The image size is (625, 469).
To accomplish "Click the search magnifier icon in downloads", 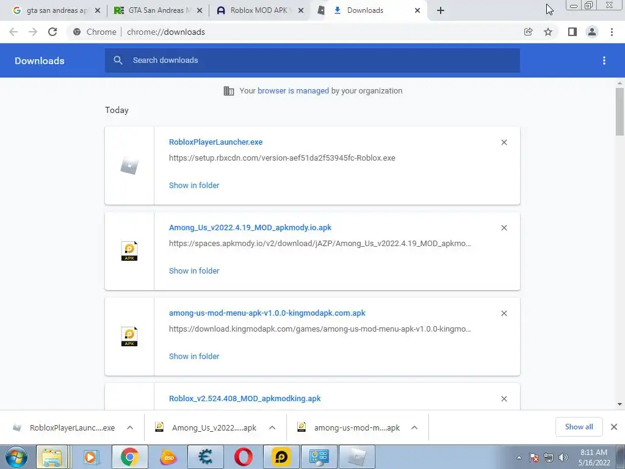I will pyautogui.click(x=118, y=60).
